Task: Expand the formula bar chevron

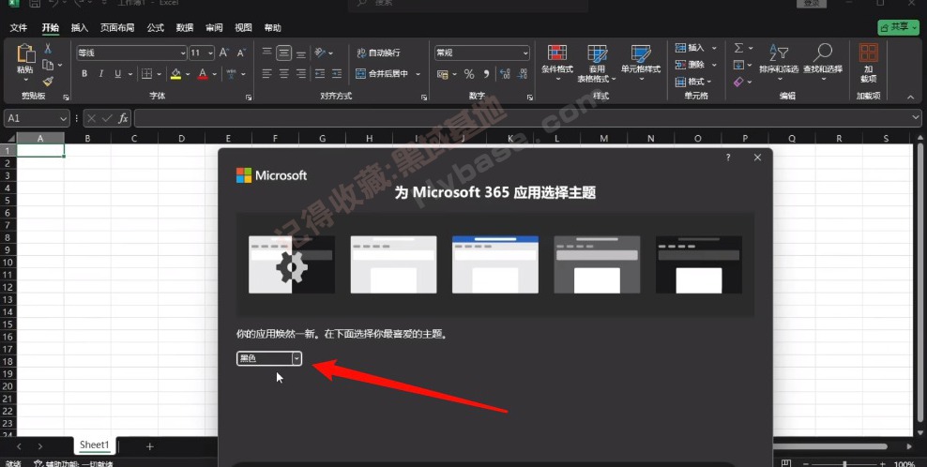Action: point(916,118)
